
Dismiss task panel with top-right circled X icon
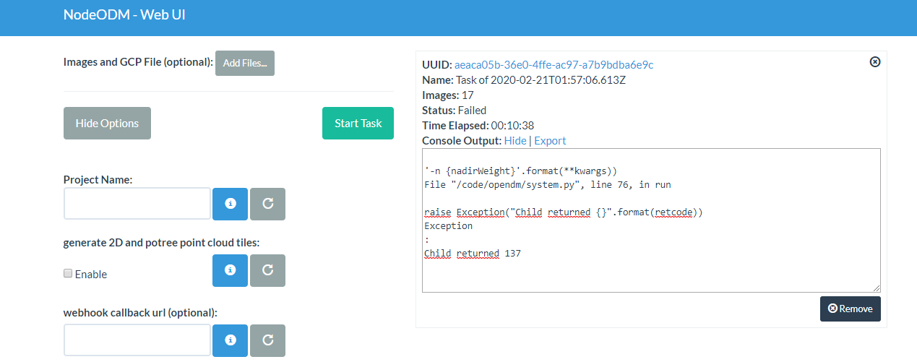click(x=874, y=62)
